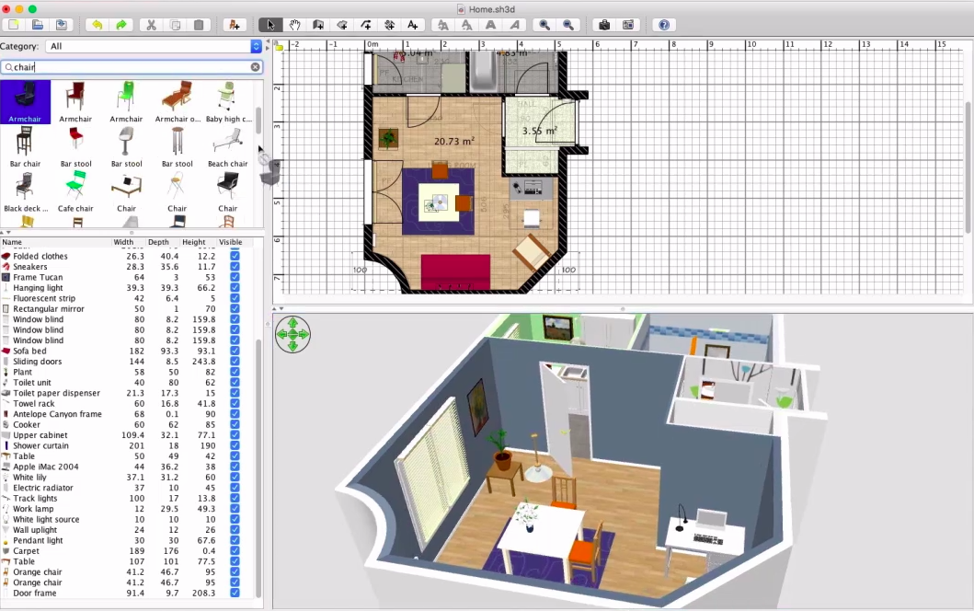Choose the Add text label tool
The height and width of the screenshot is (611, 974).
tap(412, 25)
